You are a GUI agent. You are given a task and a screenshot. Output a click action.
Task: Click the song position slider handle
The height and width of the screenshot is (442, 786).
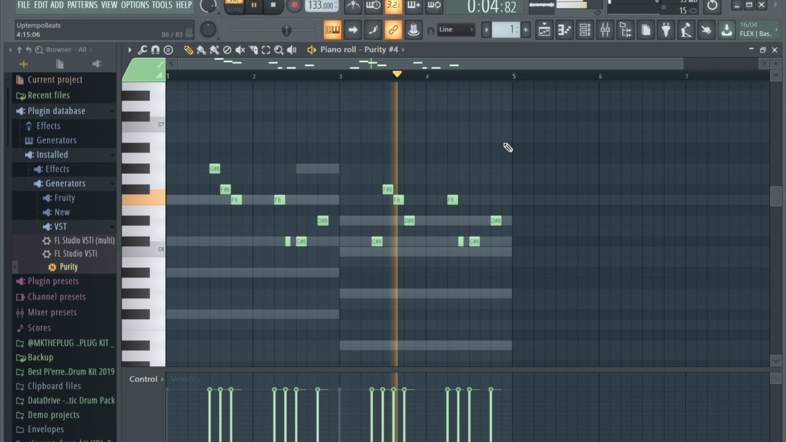[286, 30]
